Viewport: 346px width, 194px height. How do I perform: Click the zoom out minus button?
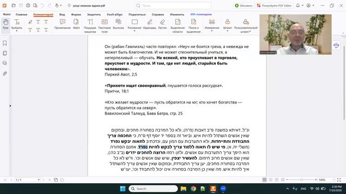click(x=287, y=179)
